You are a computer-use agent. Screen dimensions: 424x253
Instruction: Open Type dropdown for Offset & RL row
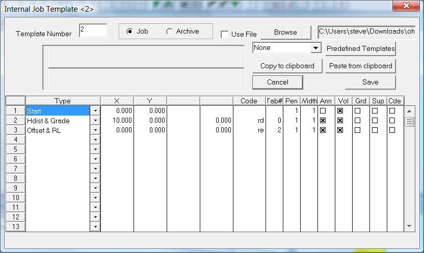pyautogui.click(x=95, y=130)
